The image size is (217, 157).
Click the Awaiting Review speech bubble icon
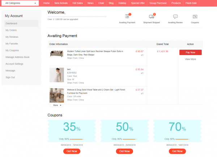[x=175, y=17]
